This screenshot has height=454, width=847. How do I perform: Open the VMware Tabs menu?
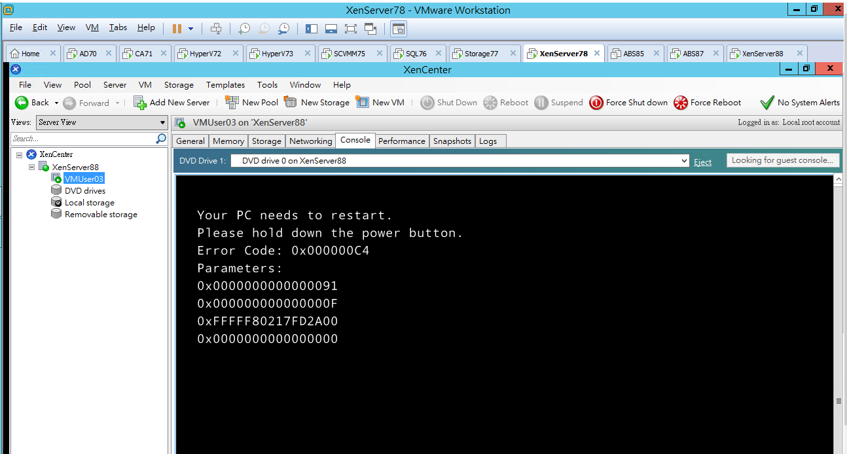tap(118, 27)
